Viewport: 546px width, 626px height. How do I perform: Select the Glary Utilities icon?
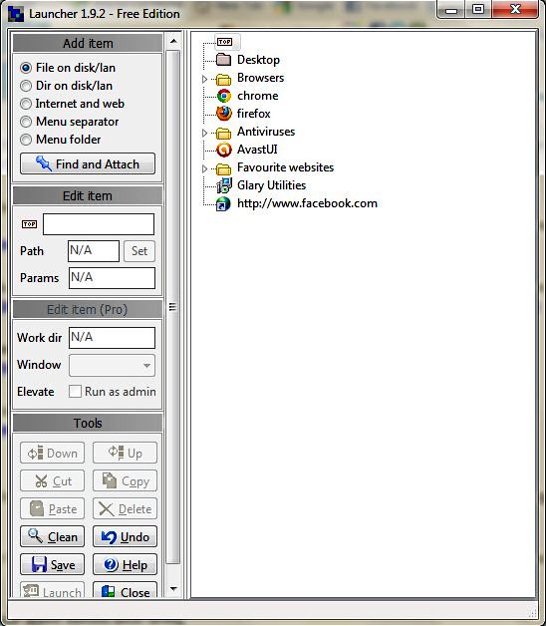click(224, 185)
